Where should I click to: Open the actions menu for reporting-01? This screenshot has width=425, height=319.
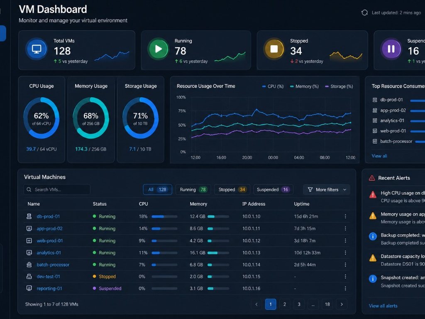(345, 288)
